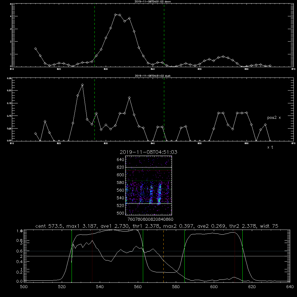Viewport: 297px width, 297px height.
Task: Click the '640' x-axis label of the bottom plot
Action: 290,287
